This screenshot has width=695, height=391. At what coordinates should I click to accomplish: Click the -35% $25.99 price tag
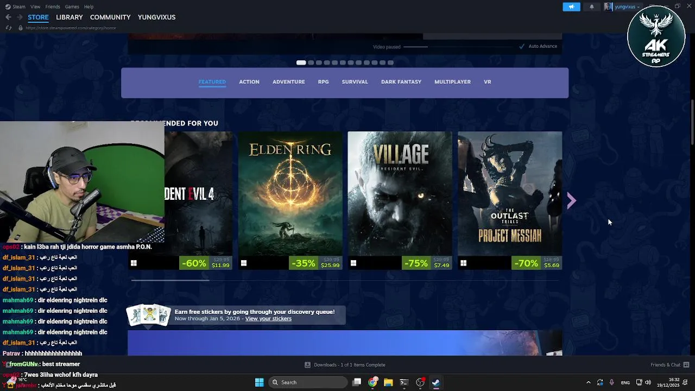315,263
